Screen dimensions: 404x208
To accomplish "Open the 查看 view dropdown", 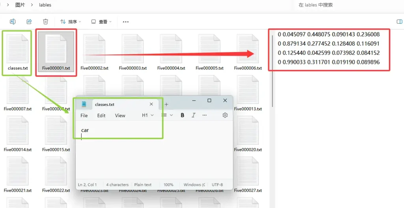I will [101, 22].
